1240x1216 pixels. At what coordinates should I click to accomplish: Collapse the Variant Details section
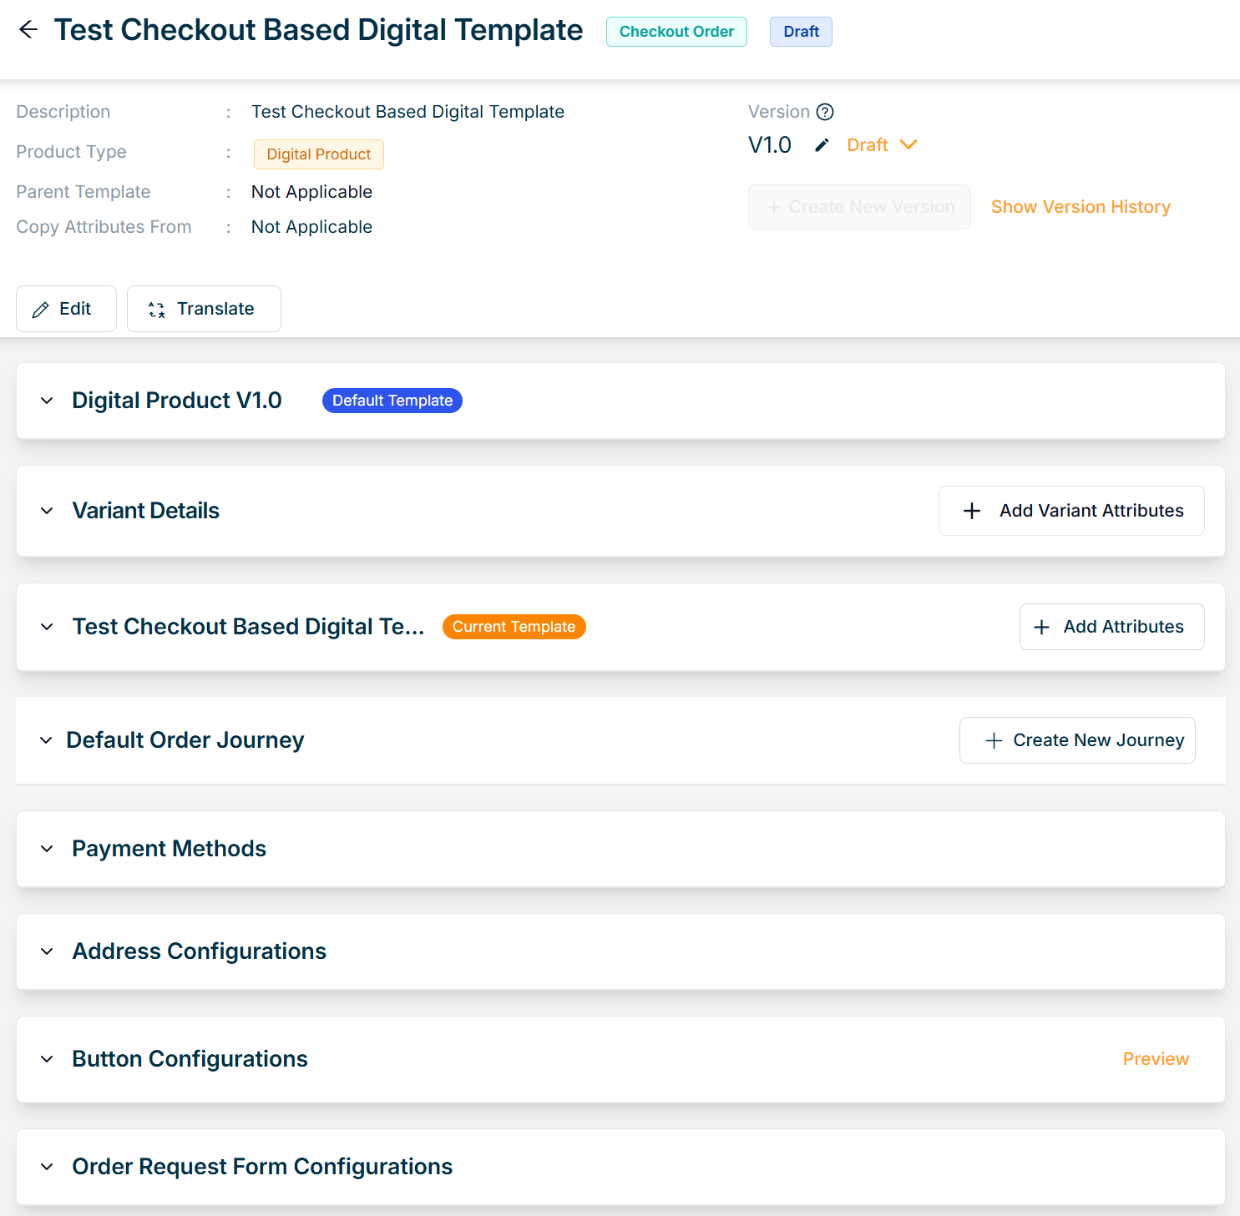pos(47,511)
